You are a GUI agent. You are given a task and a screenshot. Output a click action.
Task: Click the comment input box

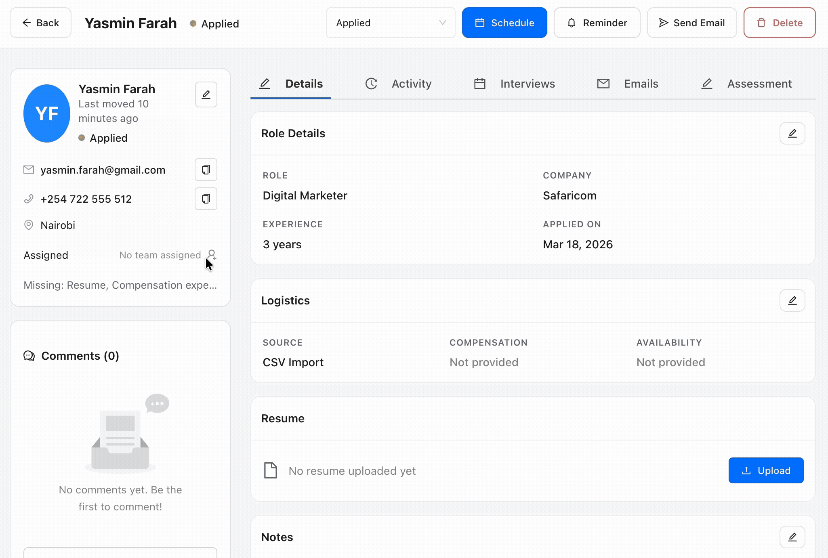click(120, 552)
